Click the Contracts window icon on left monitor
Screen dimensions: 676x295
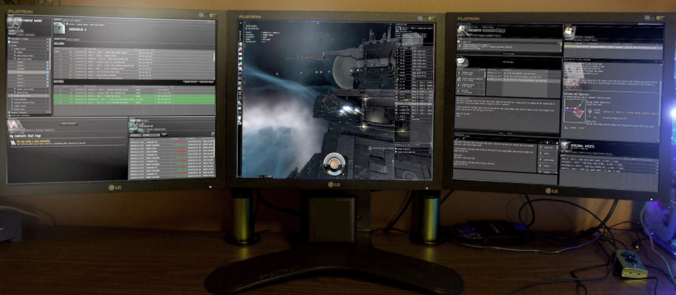pyautogui.click(x=16, y=126)
